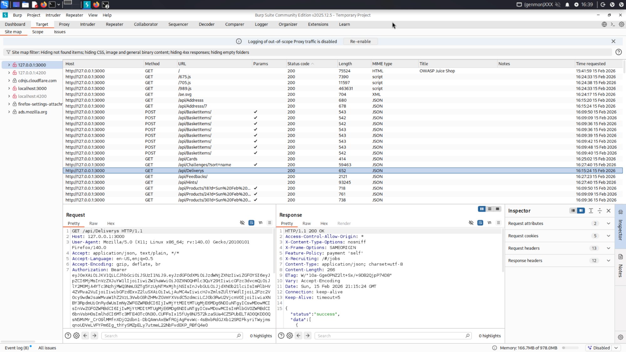Go to previous match in Request search
Viewport: 626px width, 352px height.
[85, 336]
